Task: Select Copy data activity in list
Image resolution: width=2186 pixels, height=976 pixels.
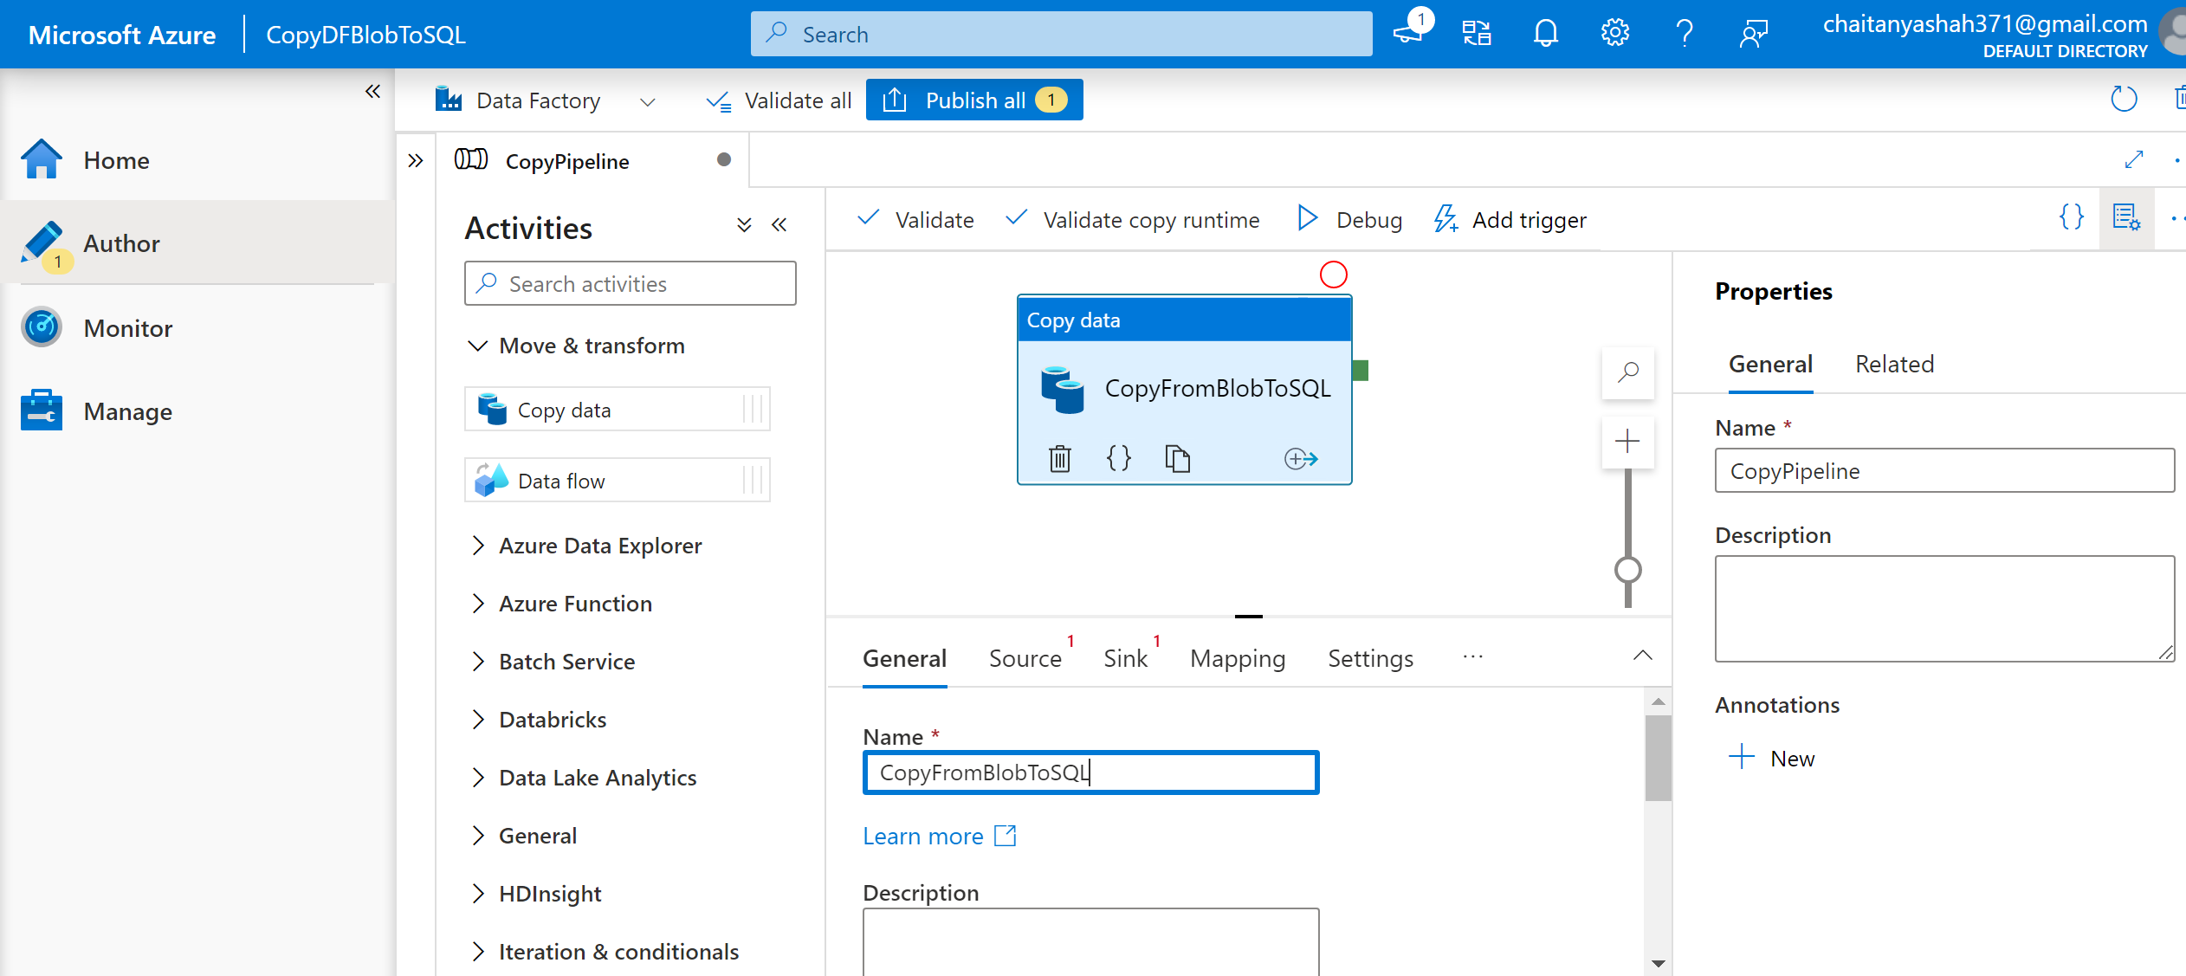Action: 618,410
